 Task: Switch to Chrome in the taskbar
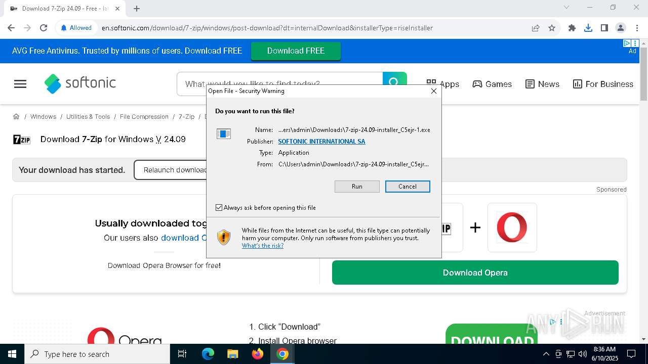pyautogui.click(x=282, y=354)
